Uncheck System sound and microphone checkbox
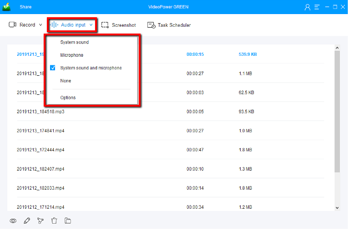The image size is (348, 230). pyautogui.click(x=53, y=68)
